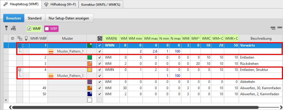The width and height of the screenshot is (283, 110).
Task: Toggle the checkmark in the Rückdrehen row
Action: pos(100,63)
